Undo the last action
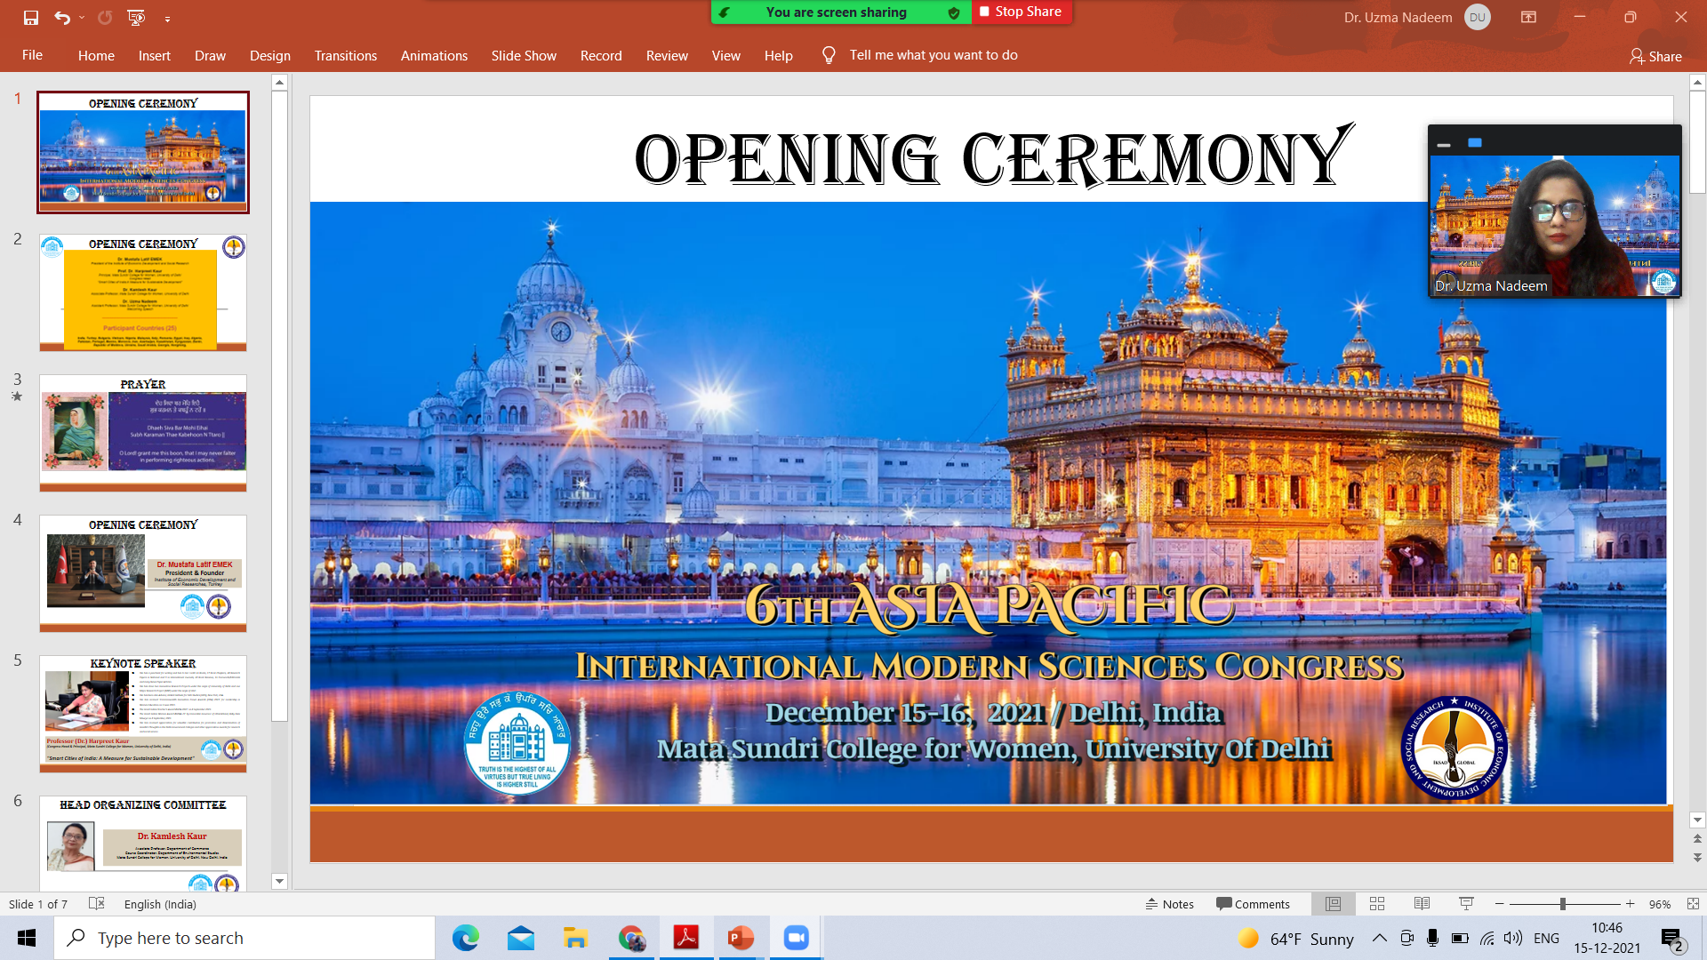The width and height of the screenshot is (1707, 960). click(61, 17)
